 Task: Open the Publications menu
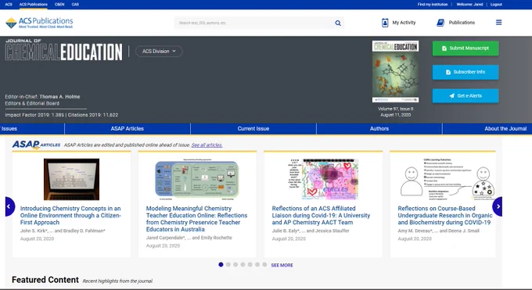(455, 23)
